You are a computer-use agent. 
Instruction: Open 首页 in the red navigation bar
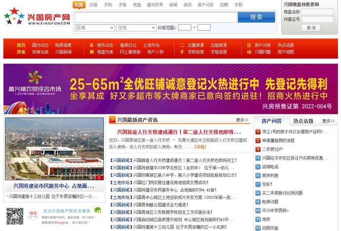[x=21, y=45]
